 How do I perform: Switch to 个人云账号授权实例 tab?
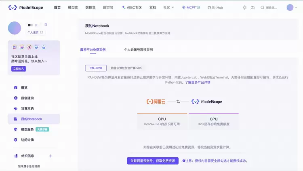(138, 50)
